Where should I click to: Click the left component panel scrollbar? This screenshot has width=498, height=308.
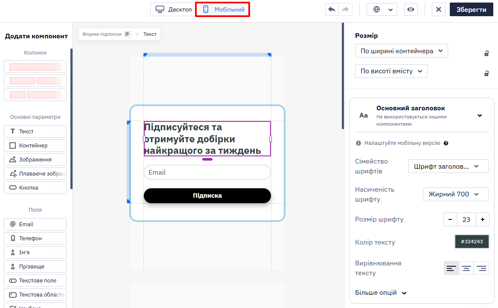[x=71, y=119]
